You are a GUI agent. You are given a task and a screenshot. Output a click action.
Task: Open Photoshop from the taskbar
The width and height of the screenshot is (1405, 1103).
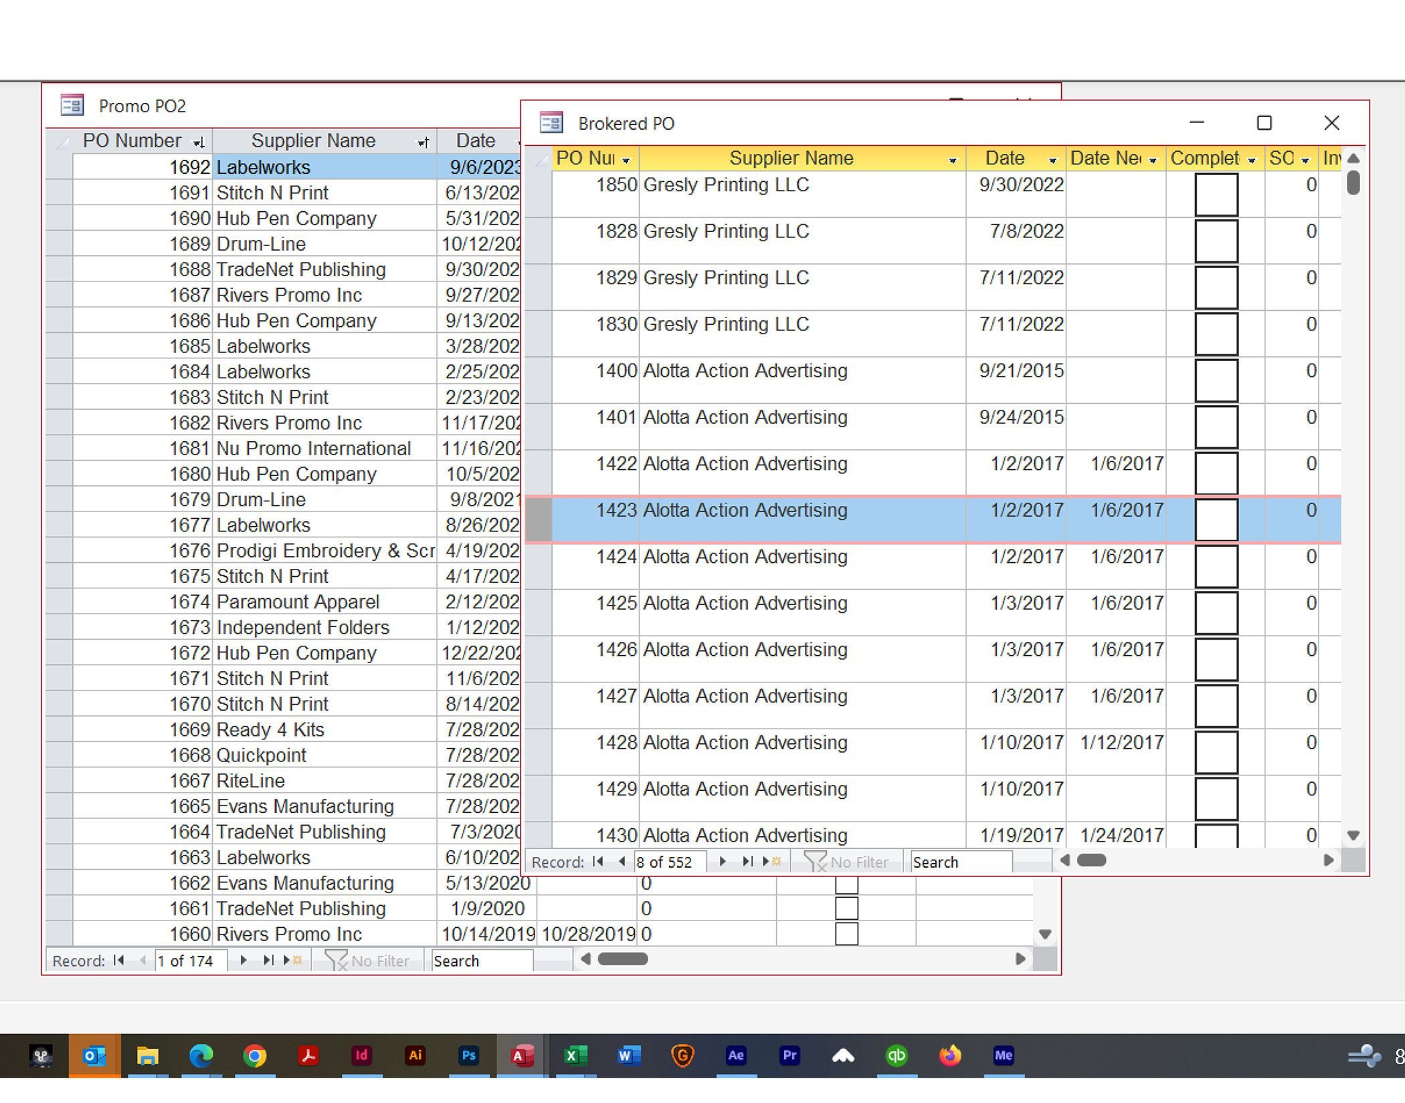pos(468,1055)
